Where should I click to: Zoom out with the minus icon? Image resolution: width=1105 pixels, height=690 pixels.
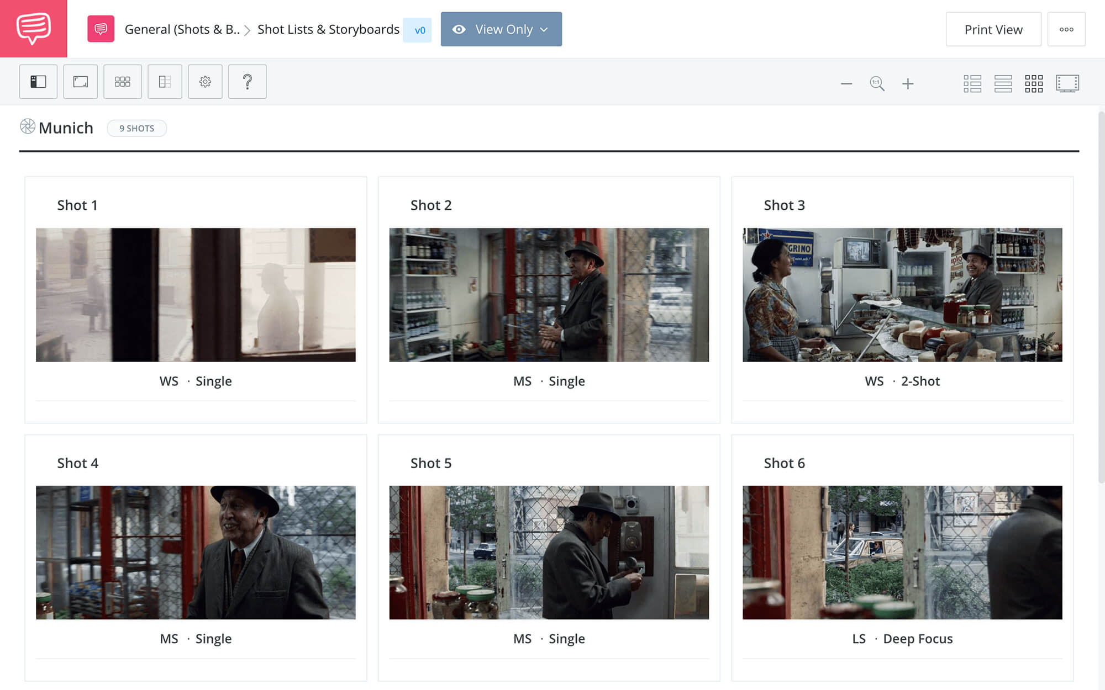pyautogui.click(x=846, y=84)
